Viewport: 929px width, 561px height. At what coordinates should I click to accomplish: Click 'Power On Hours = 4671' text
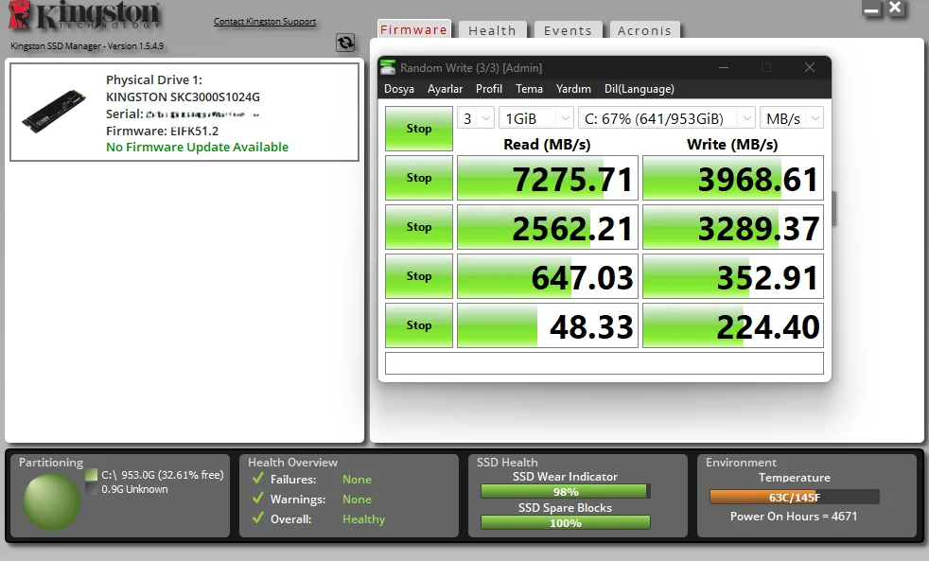pos(794,516)
